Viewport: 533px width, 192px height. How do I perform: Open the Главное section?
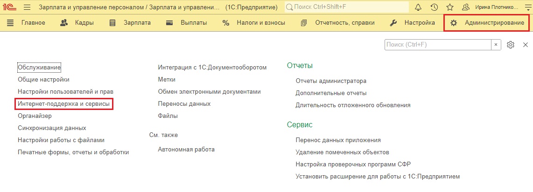click(x=33, y=23)
